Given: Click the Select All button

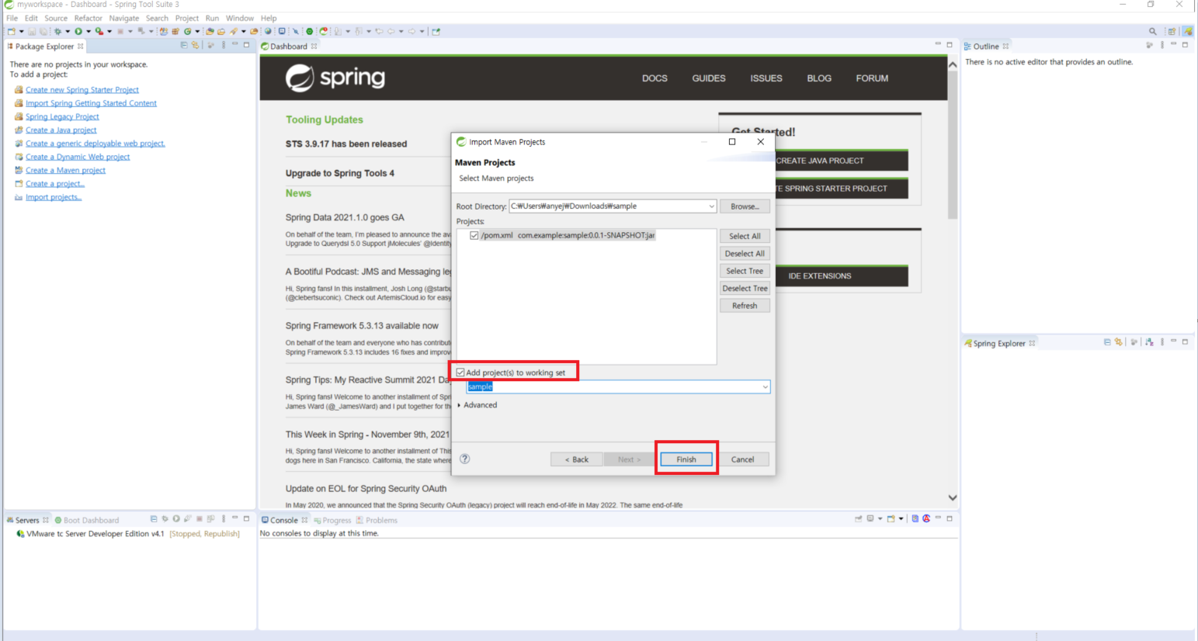Looking at the screenshot, I should tap(745, 236).
